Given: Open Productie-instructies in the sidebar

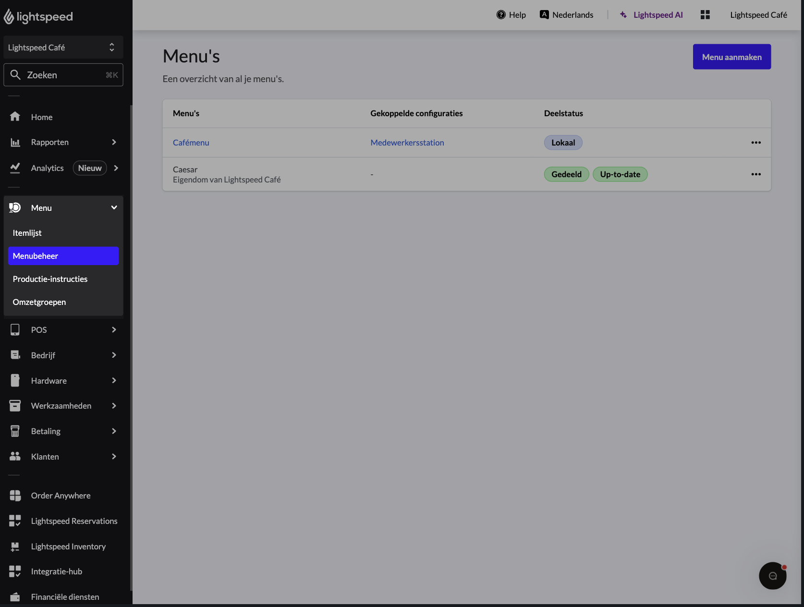Looking at the screenshot, I should pos(63,279).
